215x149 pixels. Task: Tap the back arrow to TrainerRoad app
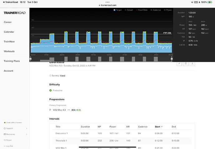(4, 2)
